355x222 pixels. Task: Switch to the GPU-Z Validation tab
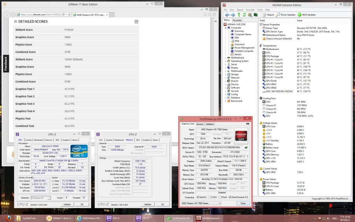pyautogui.click(x=210, y=124)
